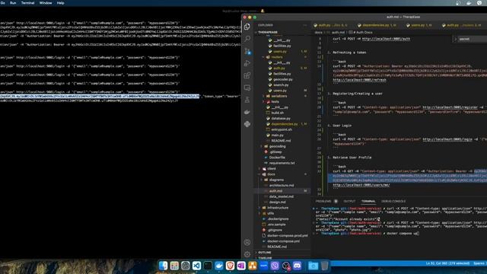Open Zoom from the Dock

click(264, 266)
